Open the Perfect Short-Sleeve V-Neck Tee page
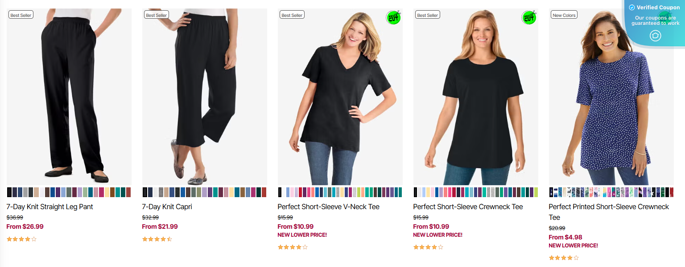Viewport: 685px width, 267px height. (329, 206)
